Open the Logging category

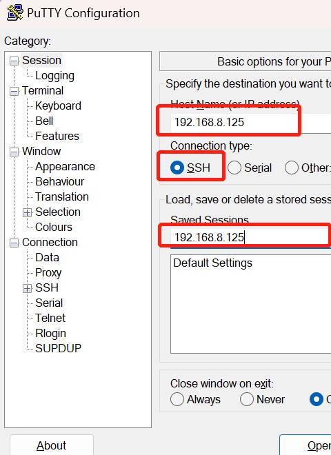tap(54, 76)
